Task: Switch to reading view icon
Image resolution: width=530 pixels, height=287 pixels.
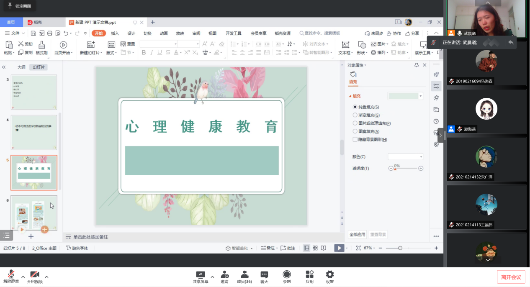Action: [323, 248]
